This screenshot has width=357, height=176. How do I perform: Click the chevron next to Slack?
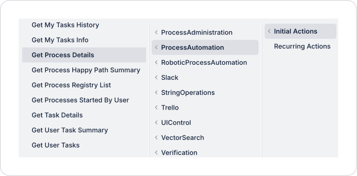156,78
